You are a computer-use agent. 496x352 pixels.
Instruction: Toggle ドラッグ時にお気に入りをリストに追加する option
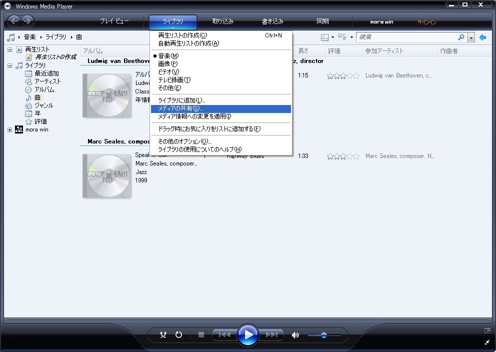(x=221, y=128)
